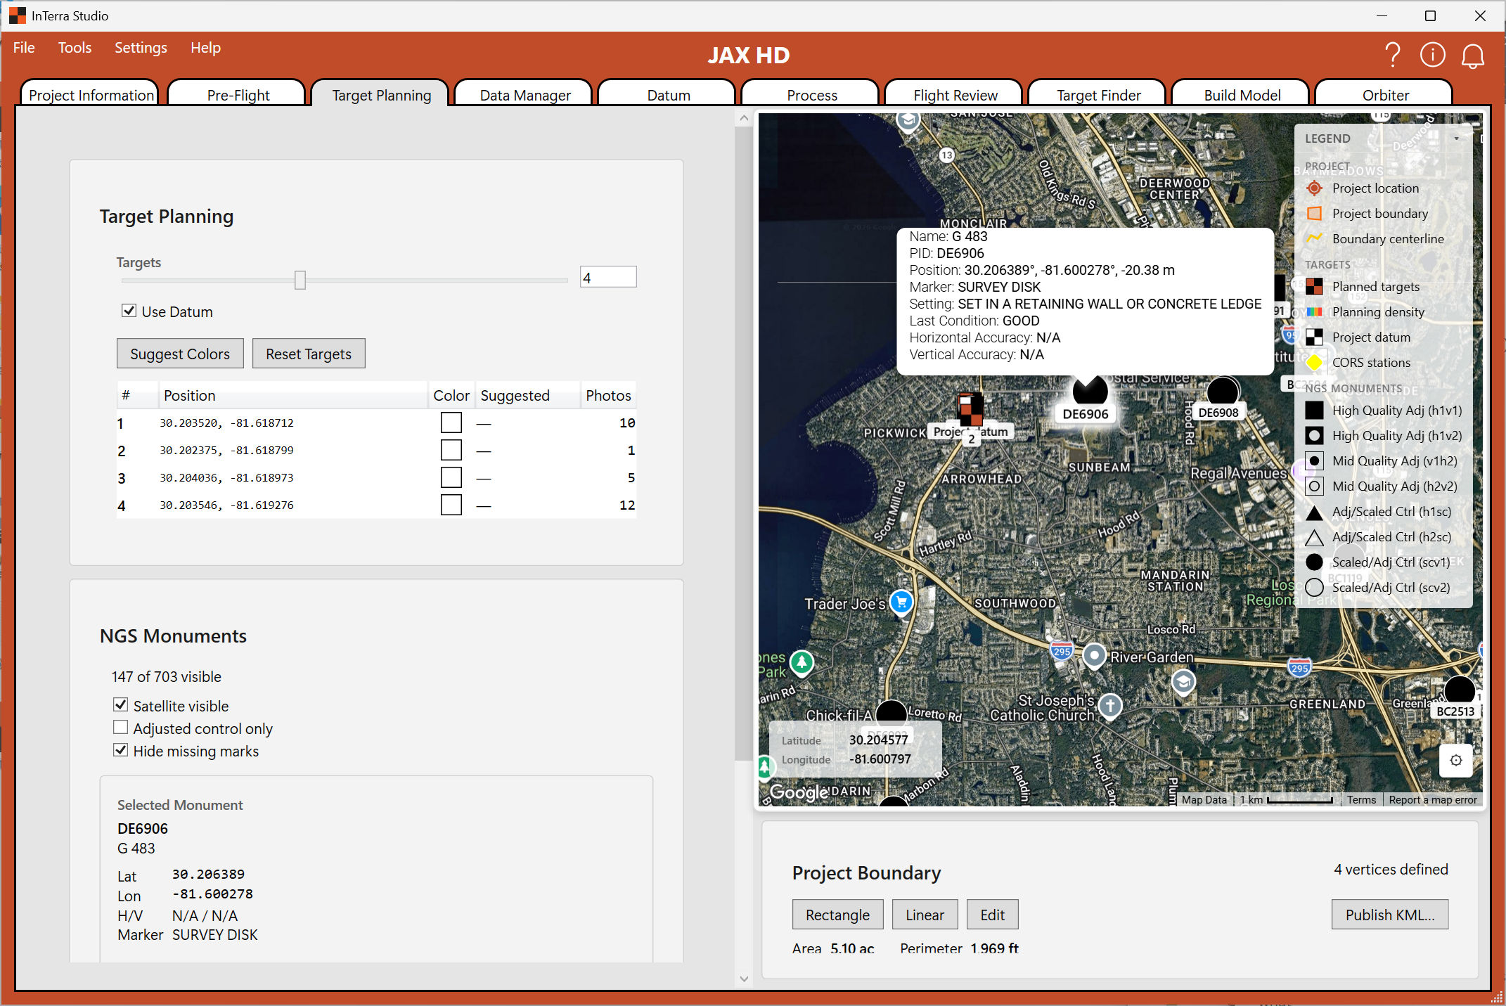Toggle Hide missing marks checkbox
This screenshot has height=1006, width=1506.
121,750
